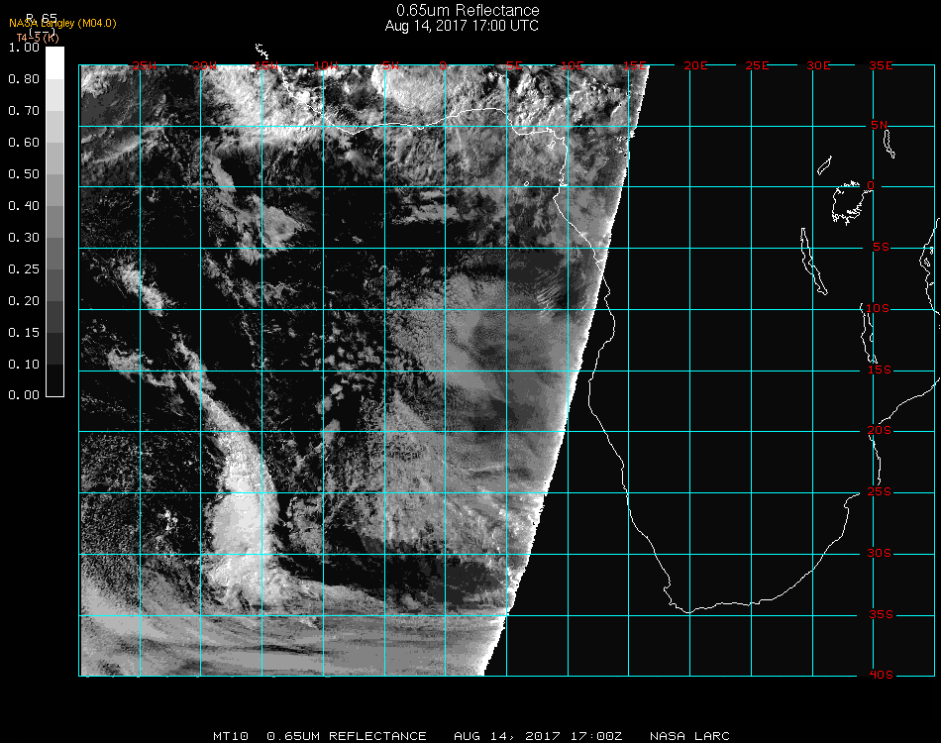The width and height of the screenshot is (941, 743).
Task: Click the 'NASA Langley (M04.0)' label
Action: click(62, 24)
